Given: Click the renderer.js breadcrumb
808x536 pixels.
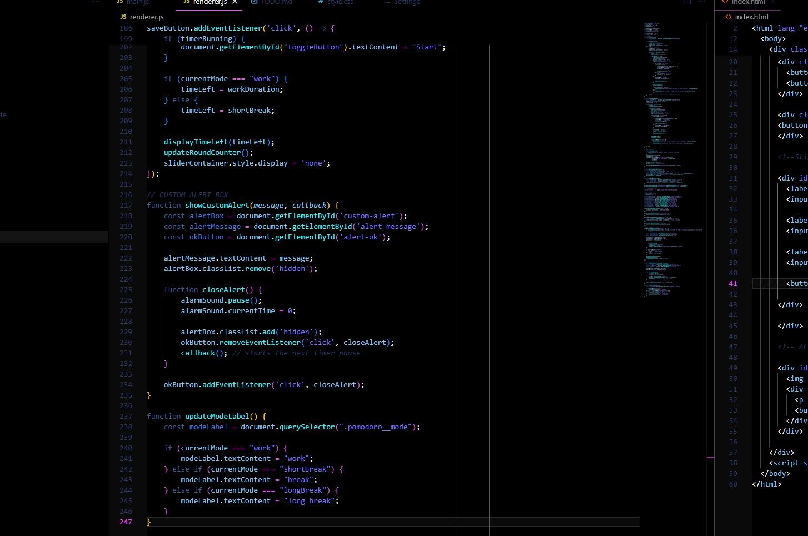Looking at the screenshot, I should tap(147, 17).
